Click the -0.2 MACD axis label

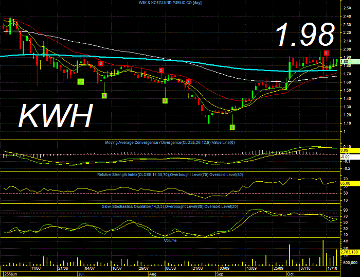347,168
